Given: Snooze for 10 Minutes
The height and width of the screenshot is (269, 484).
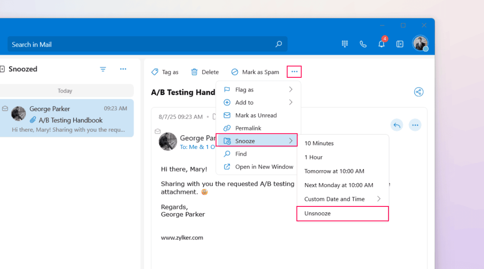Looking at the screenshot, I should point(343,143).
